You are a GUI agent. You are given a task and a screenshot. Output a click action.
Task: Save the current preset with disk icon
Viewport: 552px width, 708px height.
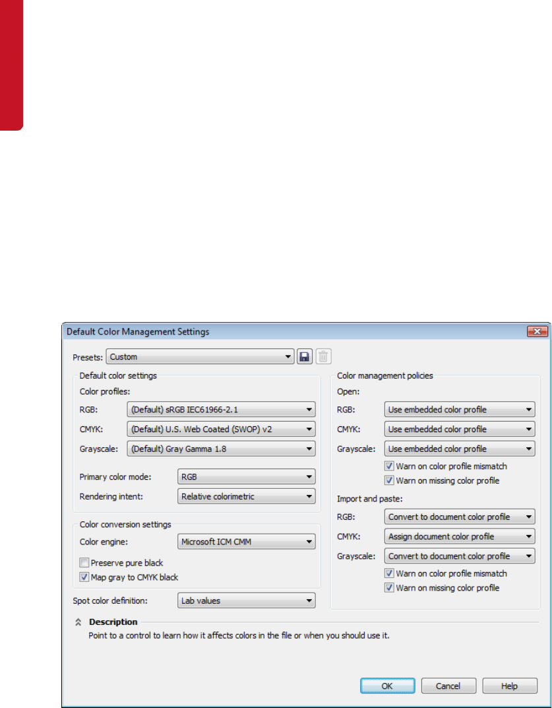304,357
